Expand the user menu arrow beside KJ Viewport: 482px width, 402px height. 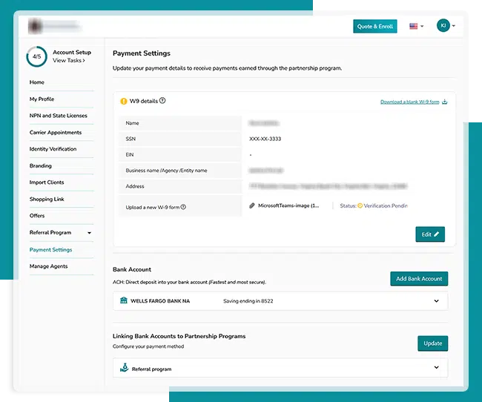click(x=454, y=26)
